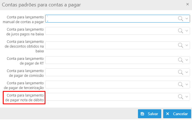
Task: Expand pagar de terceirização dropdown
Action: (x=187, y=84)
